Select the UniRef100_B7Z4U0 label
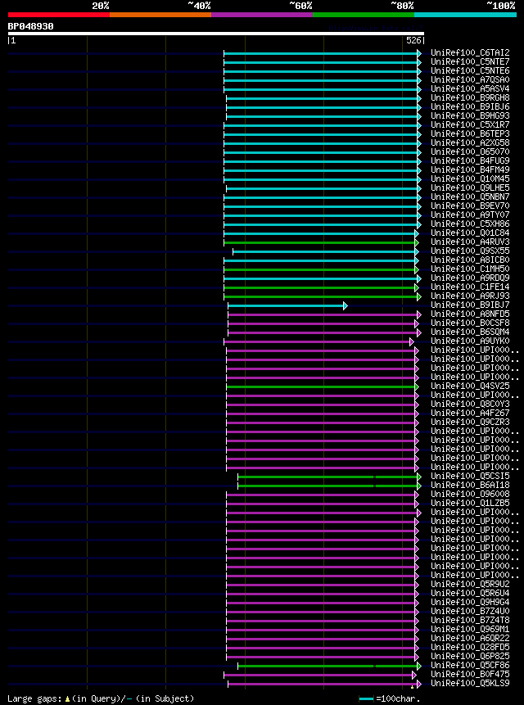Screen dimensions: 524x705 click(470, 611)
